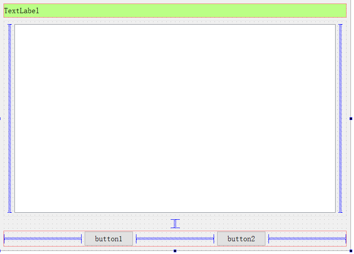Select the small vertical spacer above the buttons
The width and height of the screenshot is (354, 254).
175,223
